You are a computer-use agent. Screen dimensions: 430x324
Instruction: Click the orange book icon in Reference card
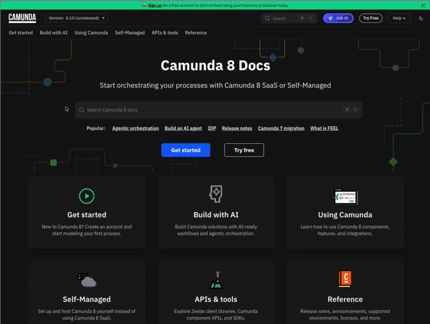coord(345,279)
